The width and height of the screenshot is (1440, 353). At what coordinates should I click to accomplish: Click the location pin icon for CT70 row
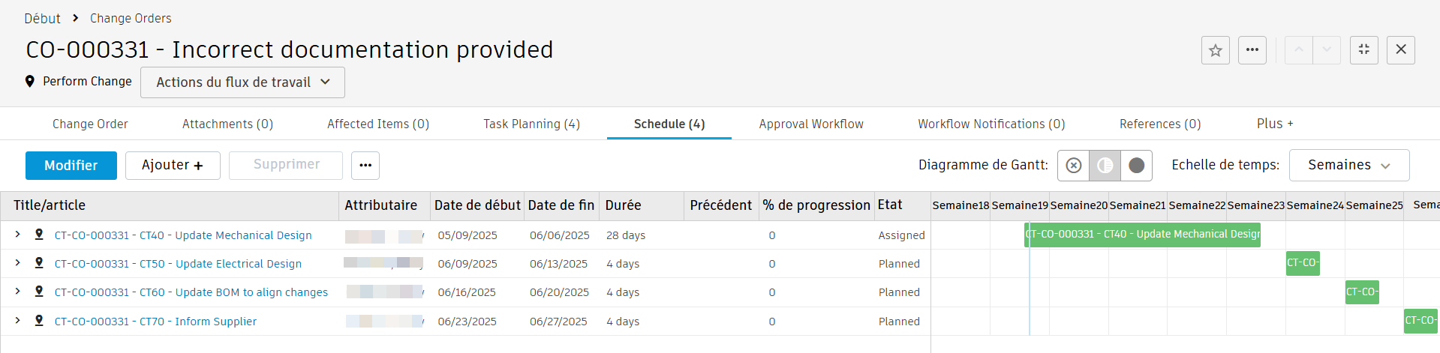[39, 321]
